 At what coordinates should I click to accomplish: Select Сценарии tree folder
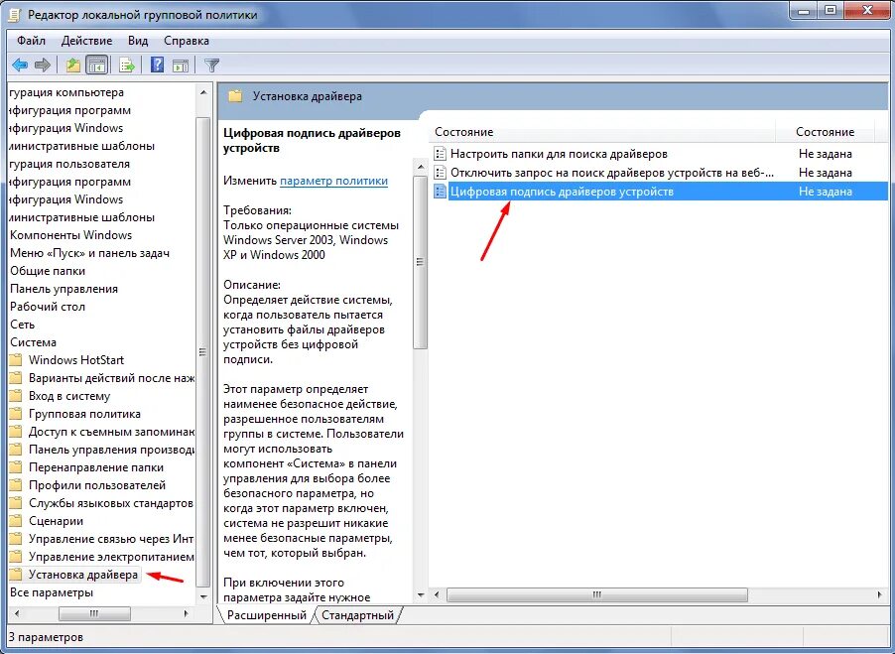(x=56, y=521)
